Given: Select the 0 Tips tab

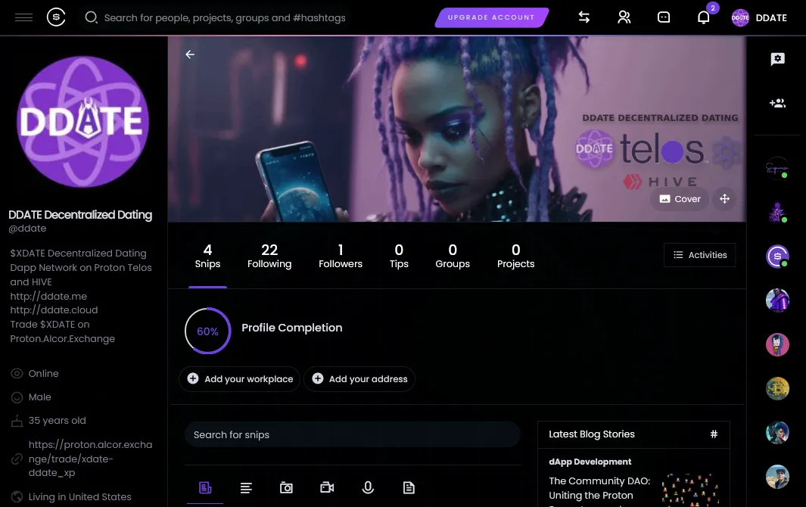Looking at the screenshot, I should point(399,256).
